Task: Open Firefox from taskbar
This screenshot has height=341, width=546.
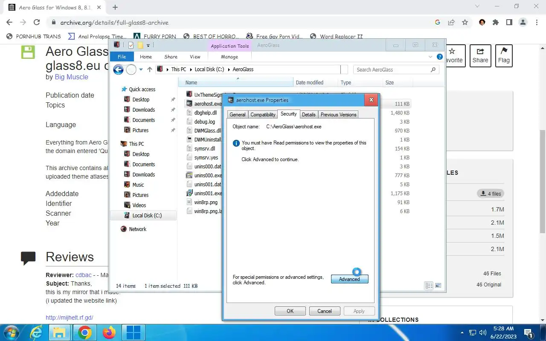Action: [109, 332]
